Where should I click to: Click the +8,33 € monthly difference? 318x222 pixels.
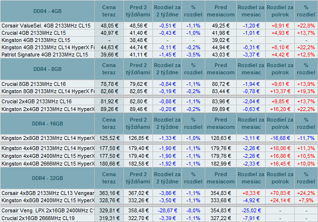click(251, 194)
